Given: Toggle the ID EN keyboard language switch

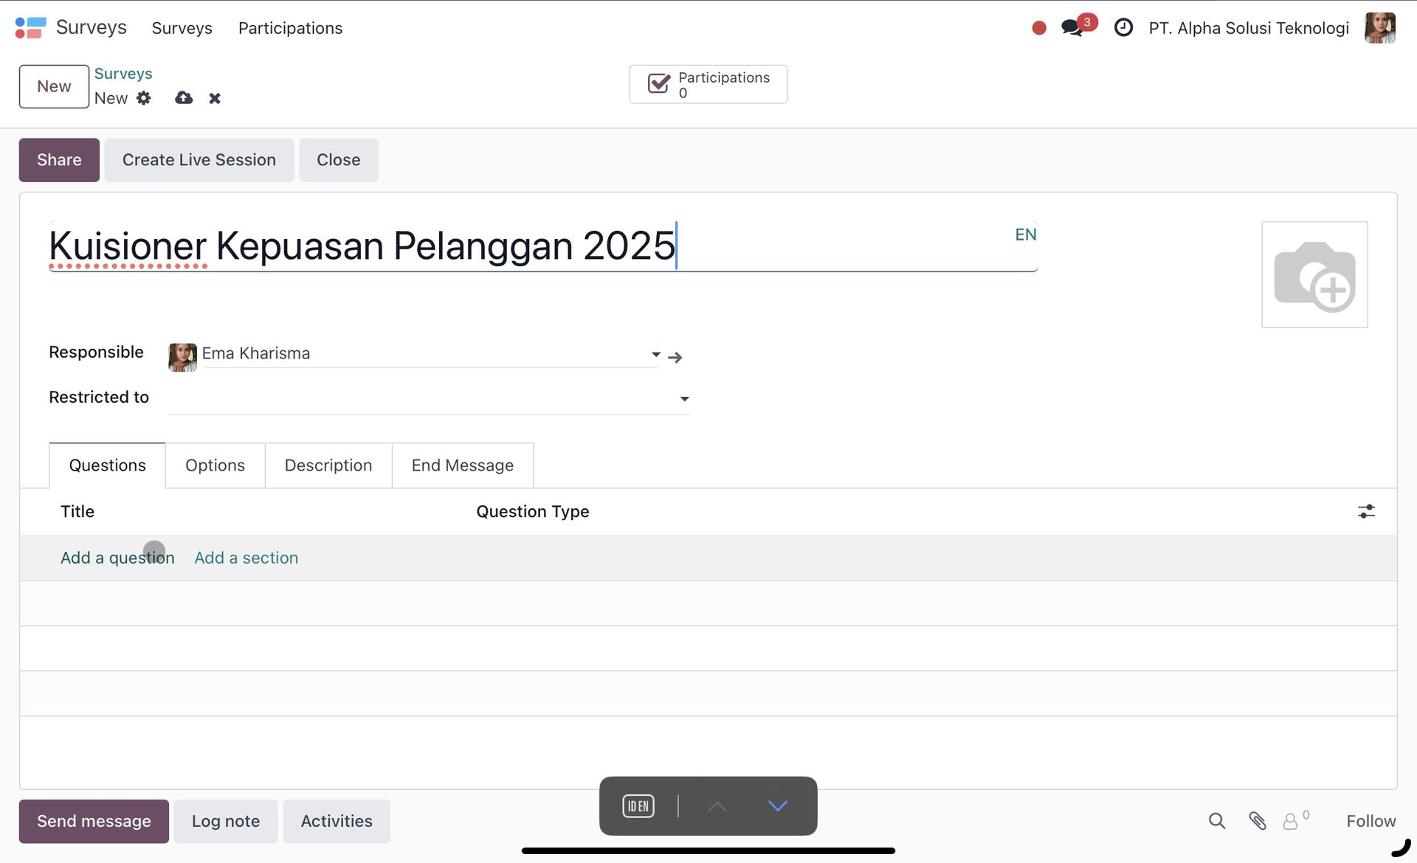Looking at the screenshot, I should pyautogui.click(x=638, y=806).
